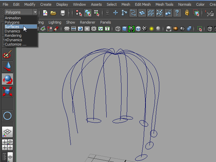Toggle the safe title T icon
The image size is (216, 162).
(107, 29)
